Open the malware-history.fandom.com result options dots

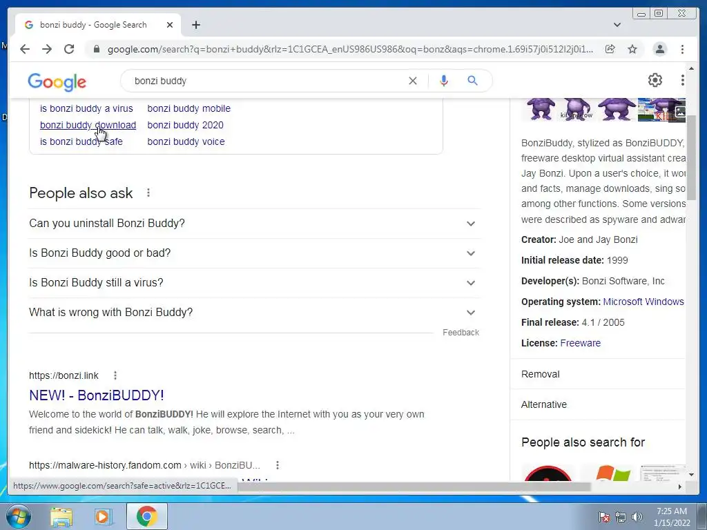(278, 465)
